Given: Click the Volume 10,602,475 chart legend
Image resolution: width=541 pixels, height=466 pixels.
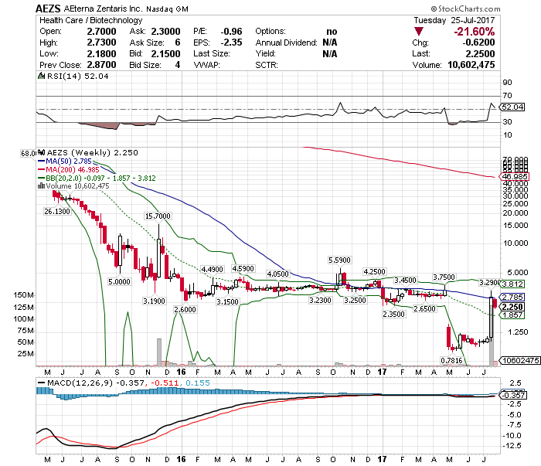Looking at the screenshot, I should (77, 186).
